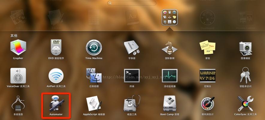265x120 pixels.
Task: Open the 控制台 Console app
Action: point(208,76)
